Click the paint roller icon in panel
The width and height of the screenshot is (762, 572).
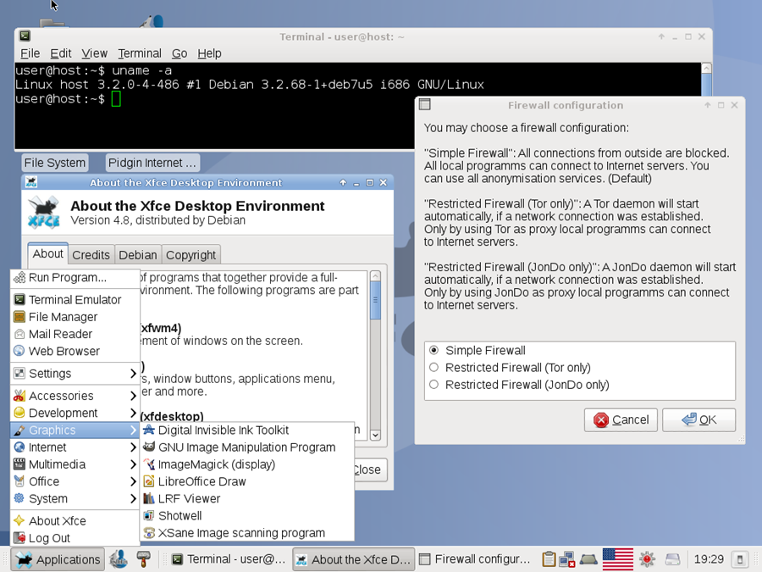pos(143,559)
